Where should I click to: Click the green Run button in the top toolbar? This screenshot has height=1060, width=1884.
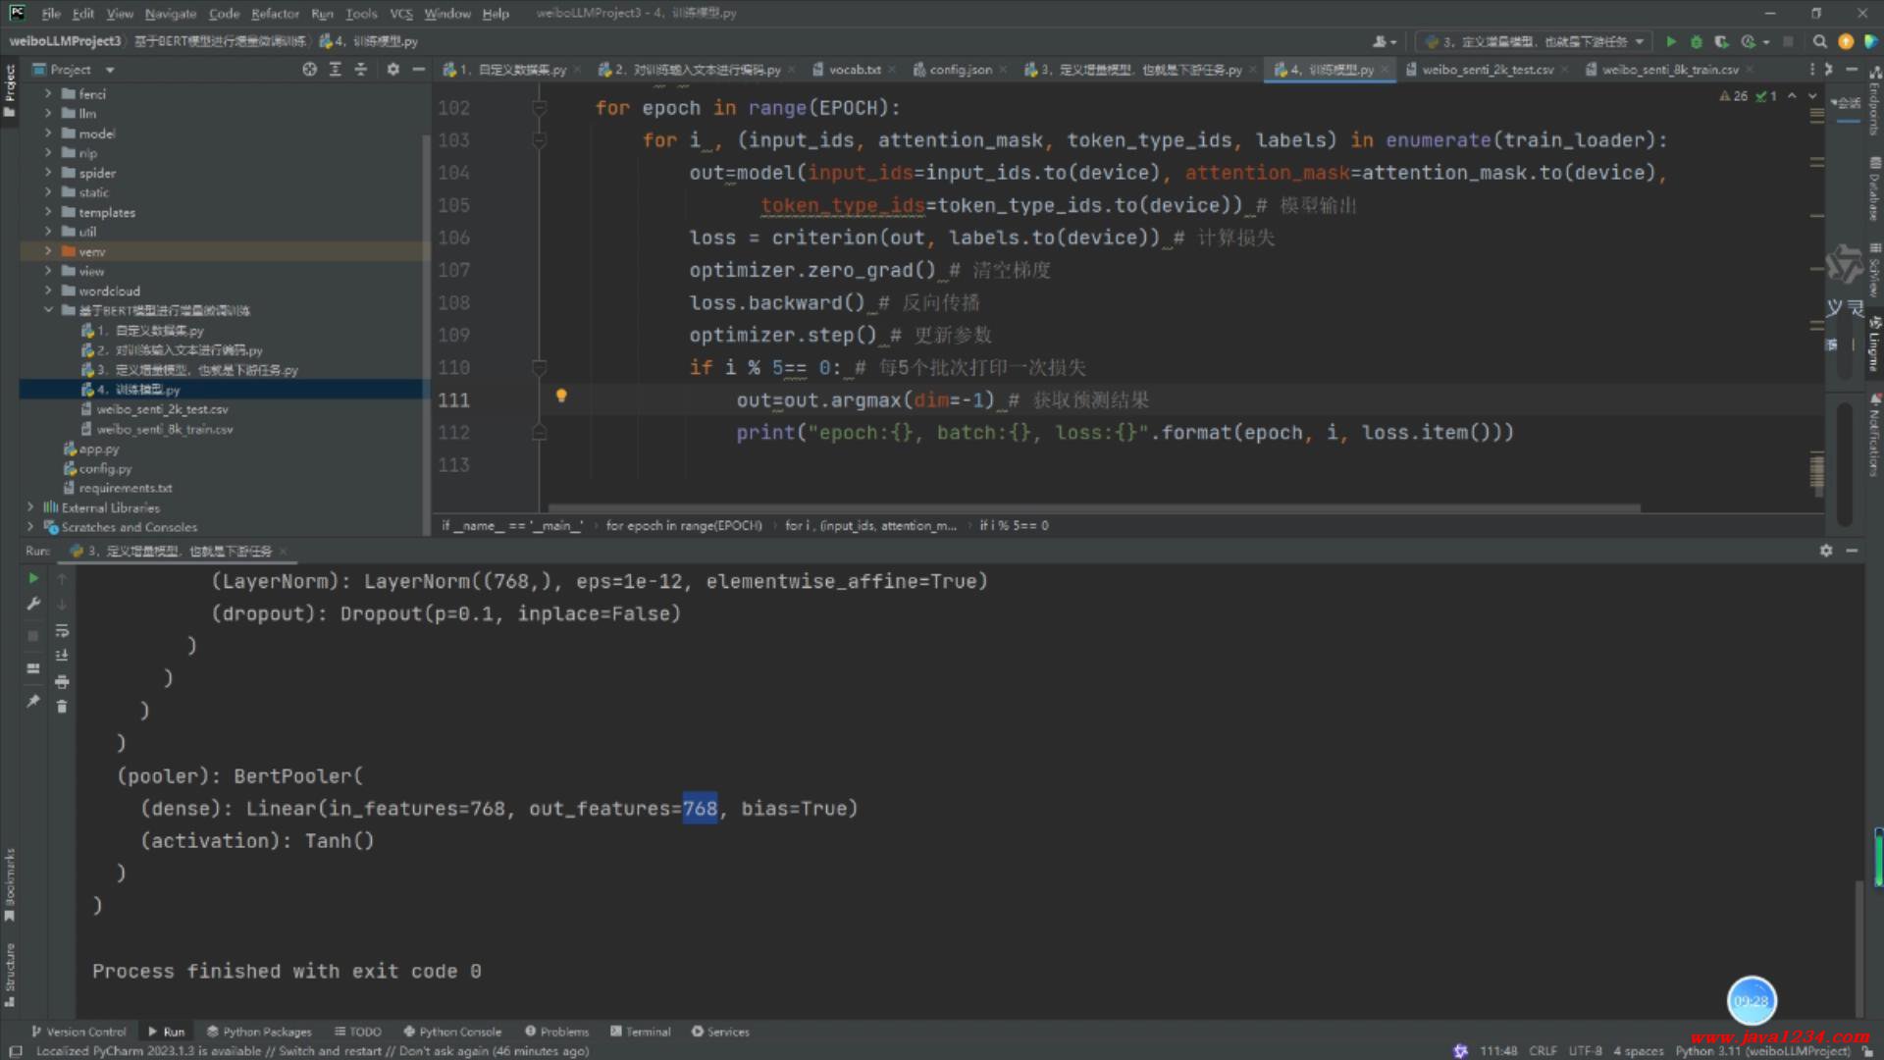[x=1671, y=41]
